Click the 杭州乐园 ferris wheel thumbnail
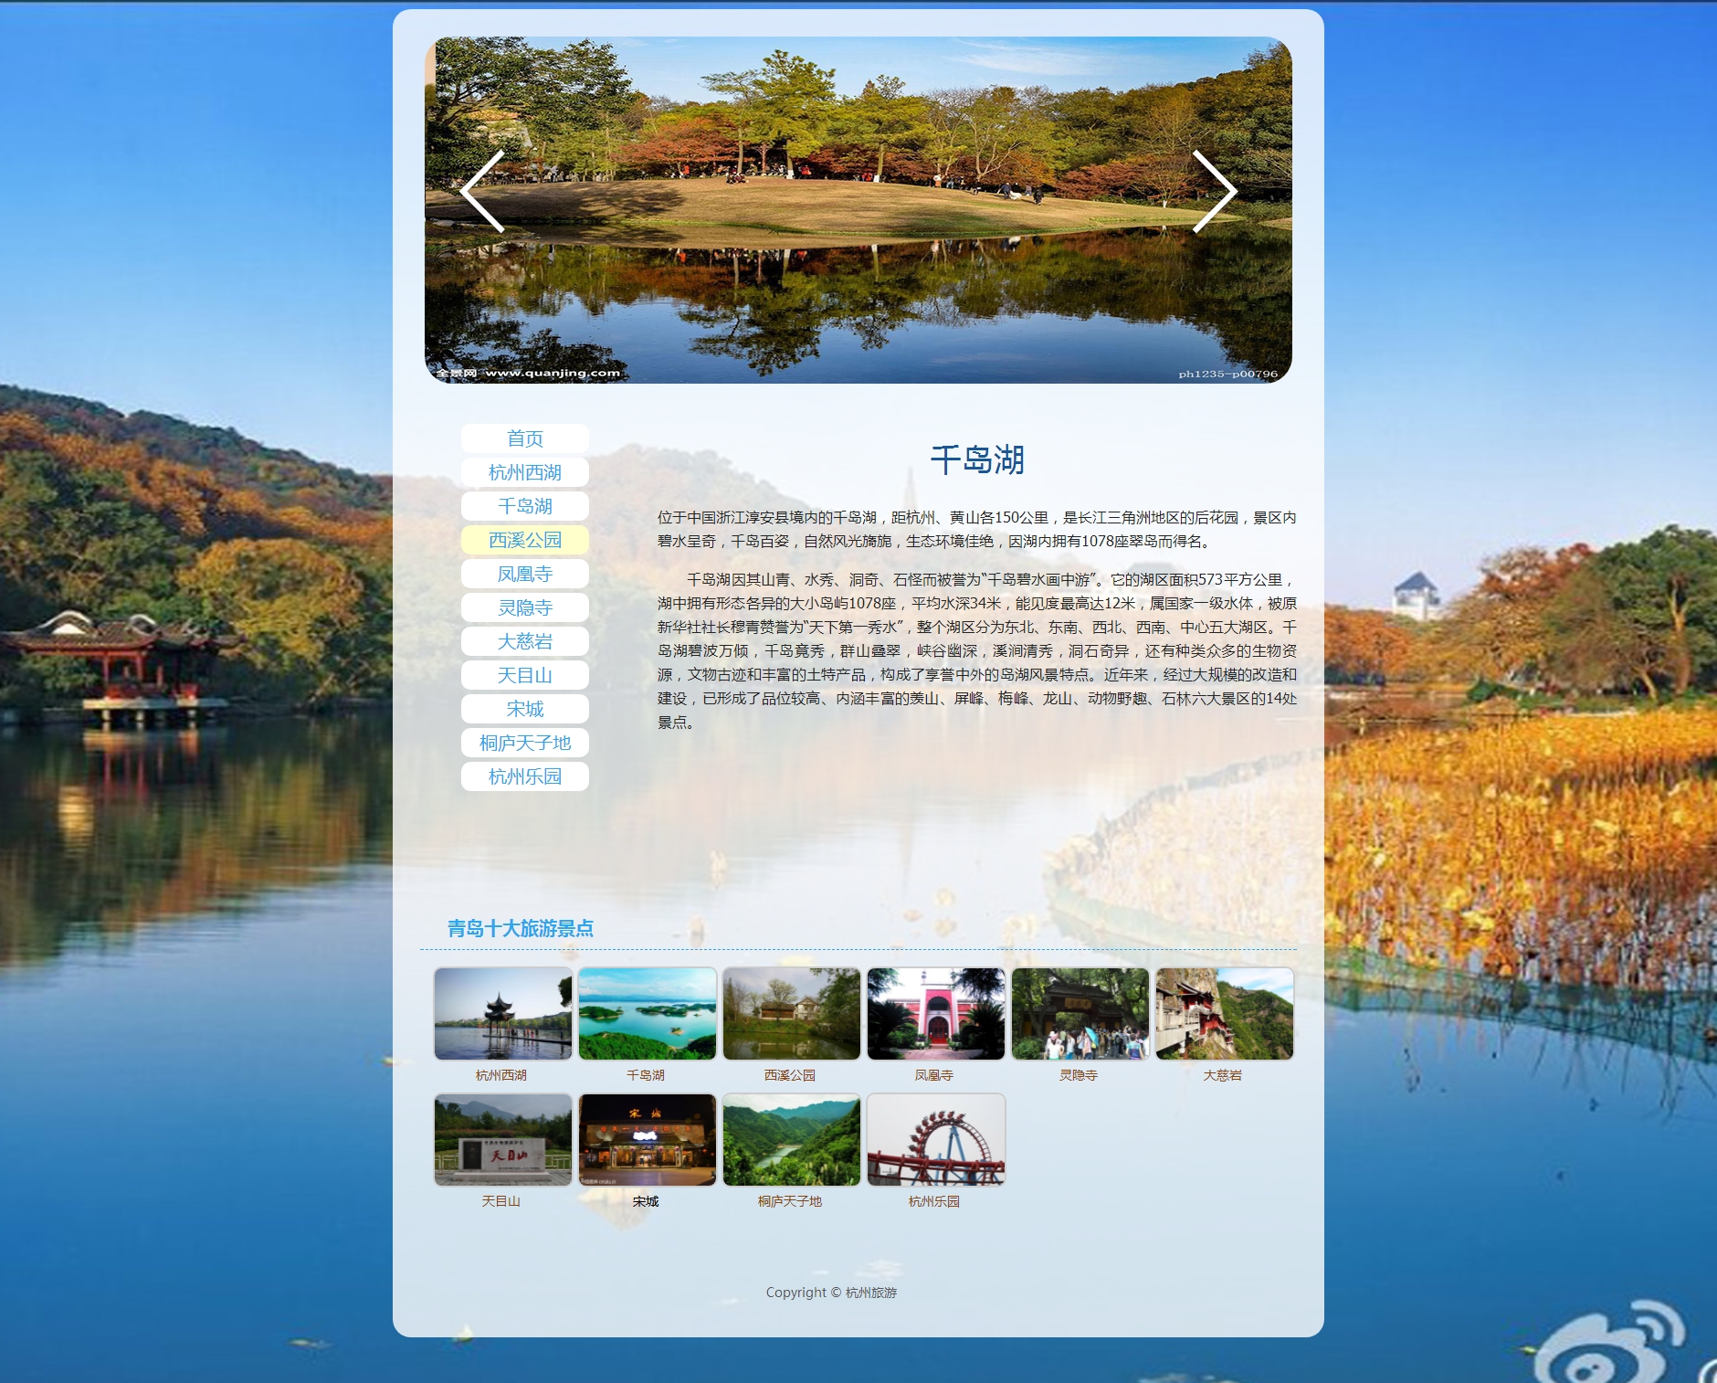Viewport: 1717px width, 1383px height. 935,1140
